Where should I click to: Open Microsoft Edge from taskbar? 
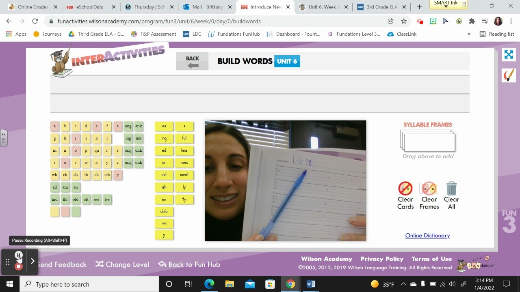pyautogui.click(x=209, y=284)
